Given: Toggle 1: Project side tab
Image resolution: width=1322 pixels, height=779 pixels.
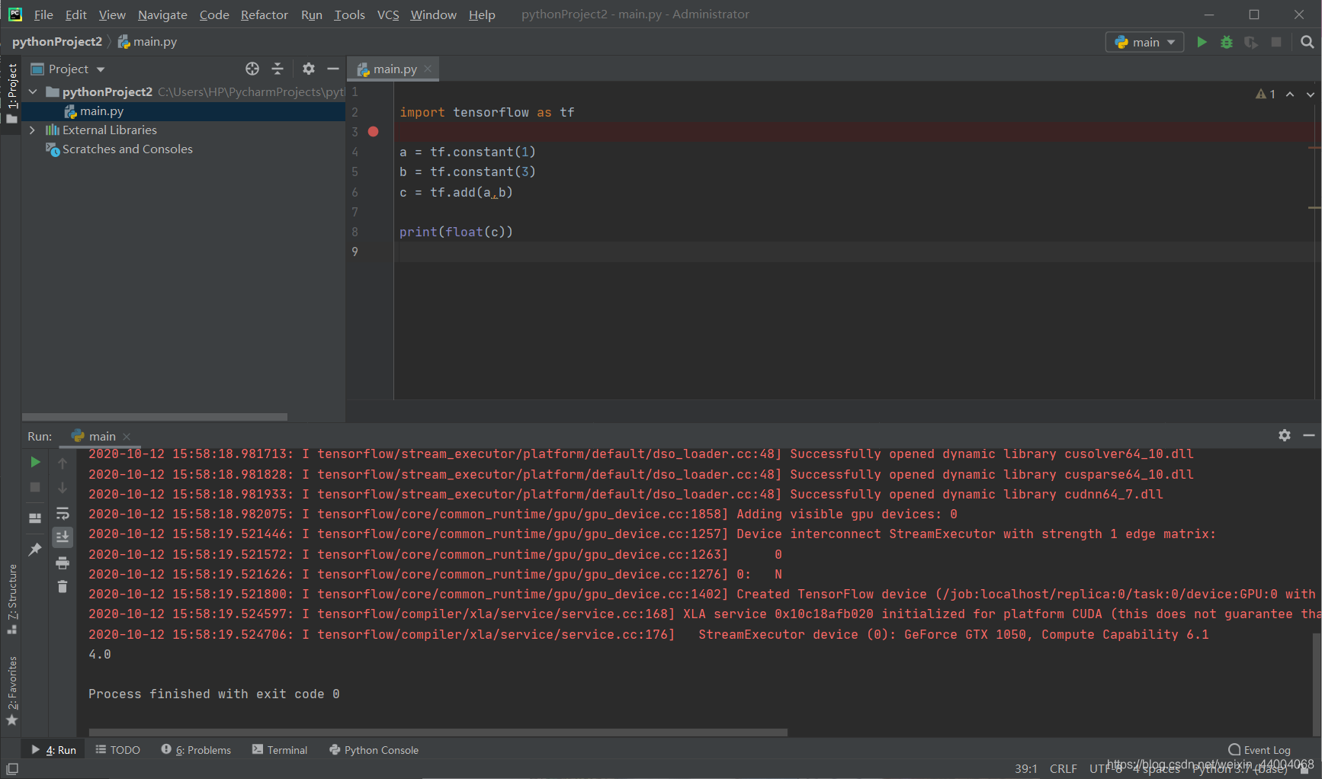Looking at the screenshot, I should pos(11,93).
